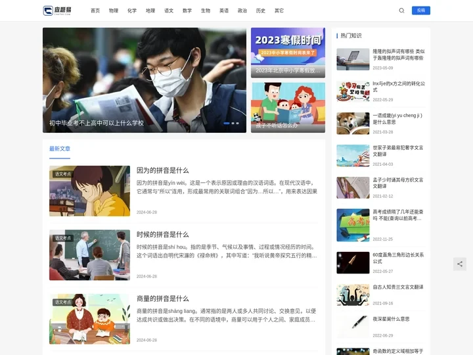Click pen thumbnail beside 60度直角三角形
Viewport: 473px width, 355px height.
(x=353, y=262)
